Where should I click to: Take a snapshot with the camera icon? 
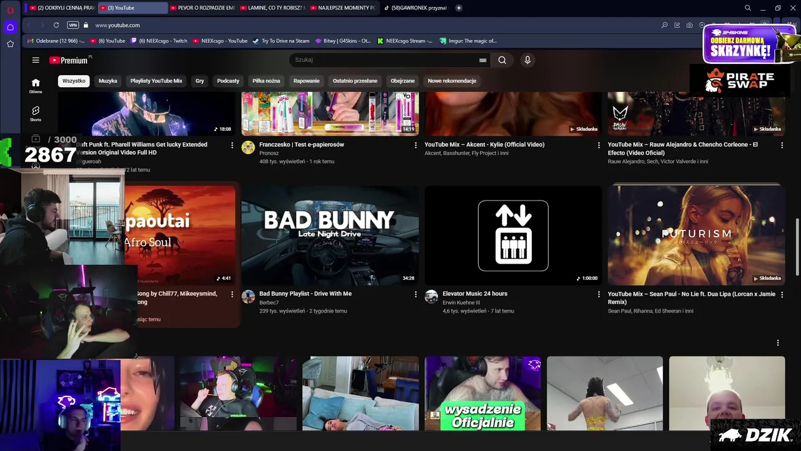(690, 25)
